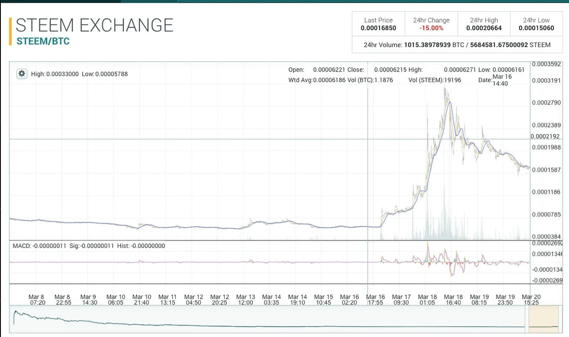The width and height of the screenshot is (569, 337).
Task: Click the 0.0002192 crosshair price label
Action: coord(545,137)
